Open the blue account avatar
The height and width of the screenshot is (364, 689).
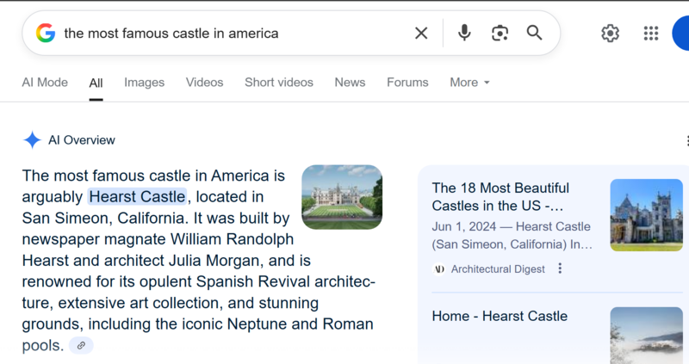click(x=680, y=34)
